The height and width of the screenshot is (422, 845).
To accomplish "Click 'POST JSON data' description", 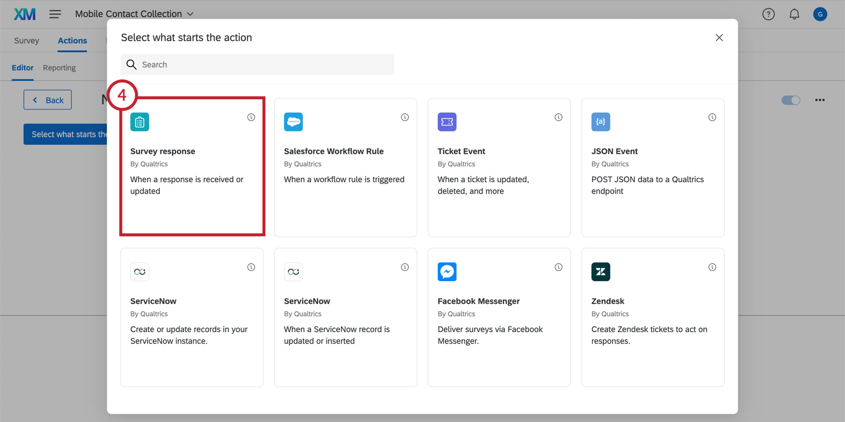I will click(x=647, y=185).
